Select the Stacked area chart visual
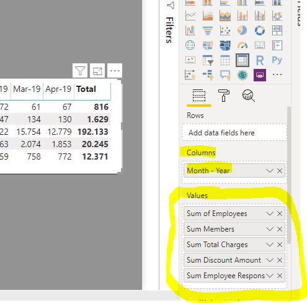 (225, 16)
